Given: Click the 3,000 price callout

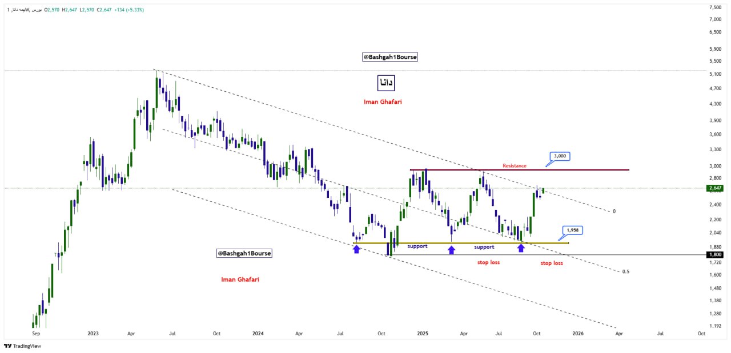Looking at the screenshot, I should (x=560, y=156).
